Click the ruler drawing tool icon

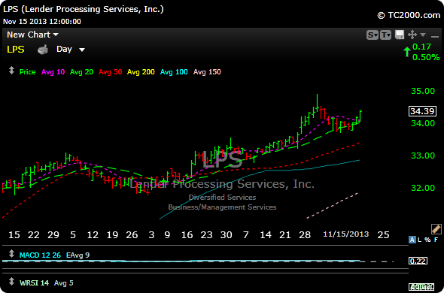click(x=436, y=229)
